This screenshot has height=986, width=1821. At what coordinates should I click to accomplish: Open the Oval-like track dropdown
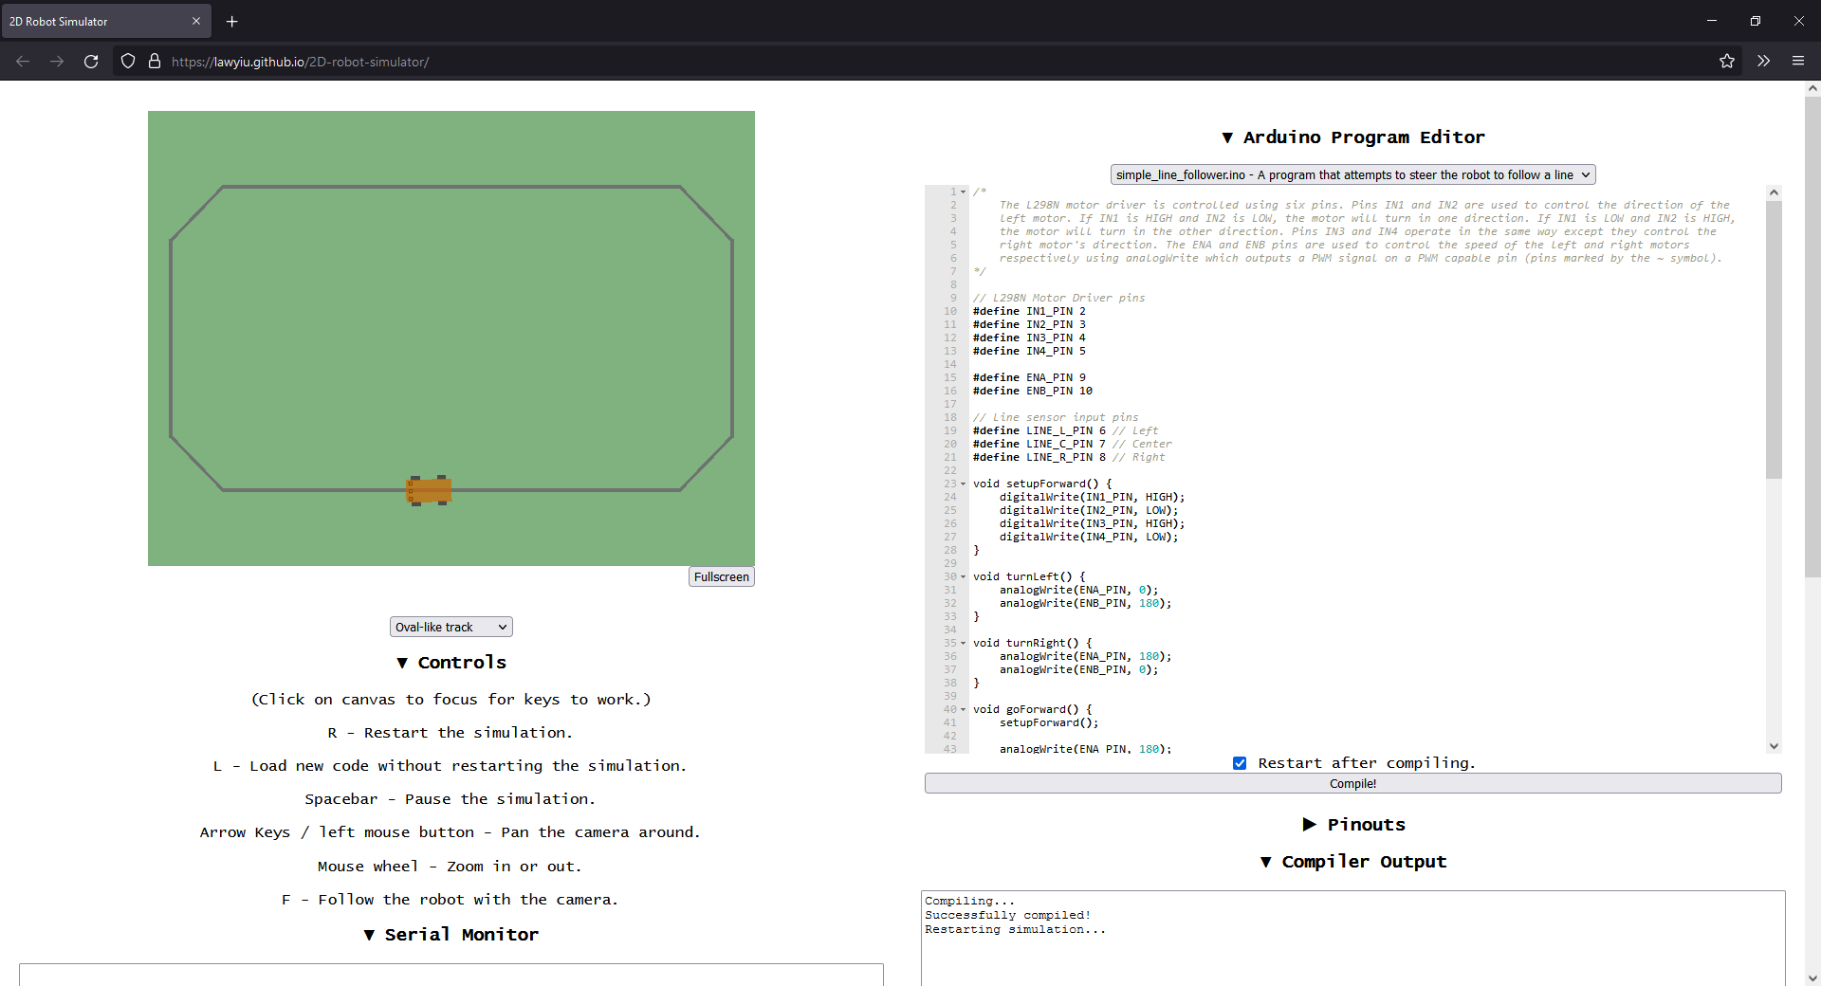click(451, 627)
